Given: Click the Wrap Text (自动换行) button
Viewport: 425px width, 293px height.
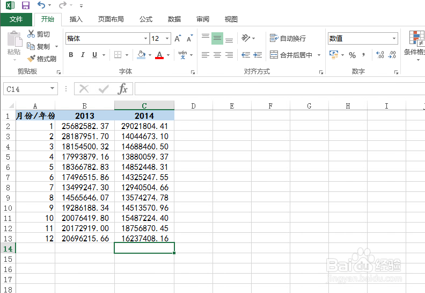Looking at the screenshot, I should click(288, 38).
